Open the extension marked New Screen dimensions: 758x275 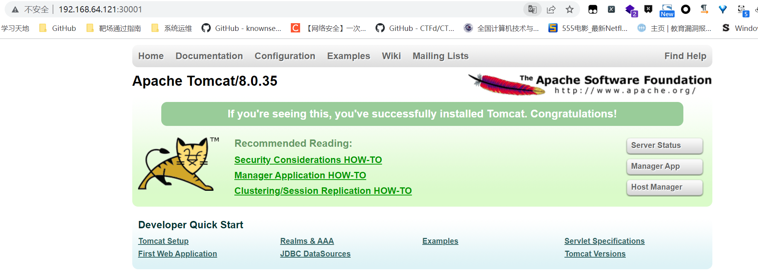667,10
